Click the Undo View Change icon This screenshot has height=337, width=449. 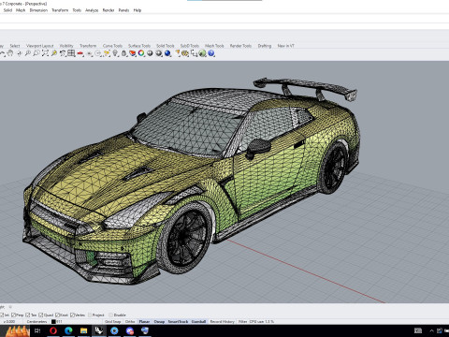63,53
